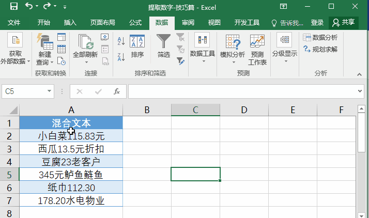Sort descending with the Z-to-A icon
Screen dimensions: 369x218
pyautogui.click(x=121, y=57)
